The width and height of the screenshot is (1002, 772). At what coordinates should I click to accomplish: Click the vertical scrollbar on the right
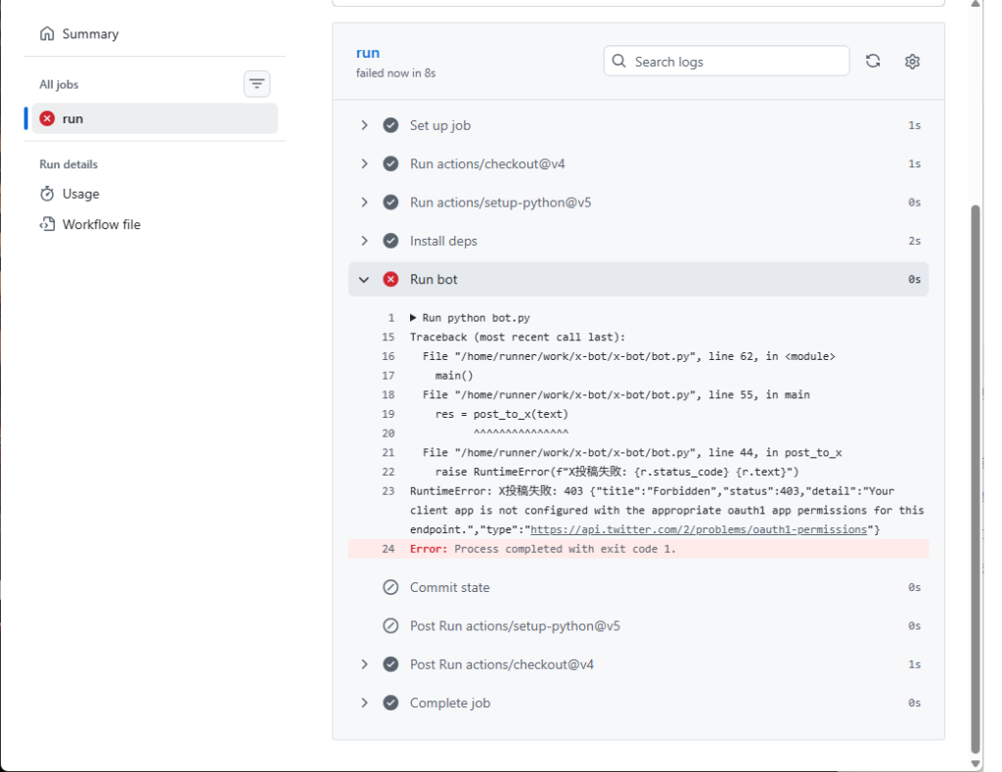pyautogui.click(x=974, y=470)
